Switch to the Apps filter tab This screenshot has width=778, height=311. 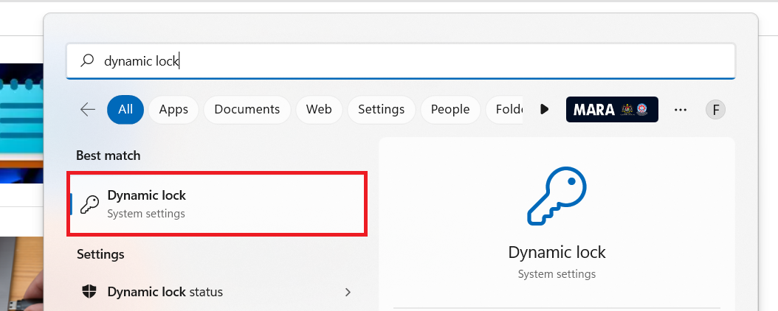click(x=173, y=109)
